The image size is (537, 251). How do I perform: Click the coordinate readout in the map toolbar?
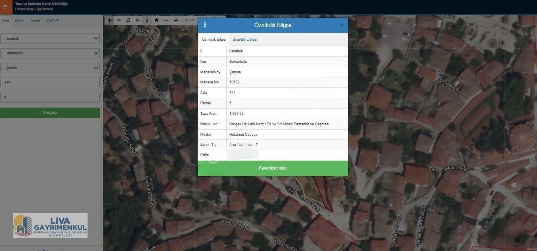(x=190, y=20)
